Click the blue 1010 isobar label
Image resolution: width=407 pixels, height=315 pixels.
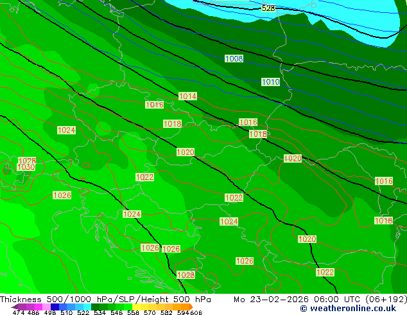coord(270,82)
